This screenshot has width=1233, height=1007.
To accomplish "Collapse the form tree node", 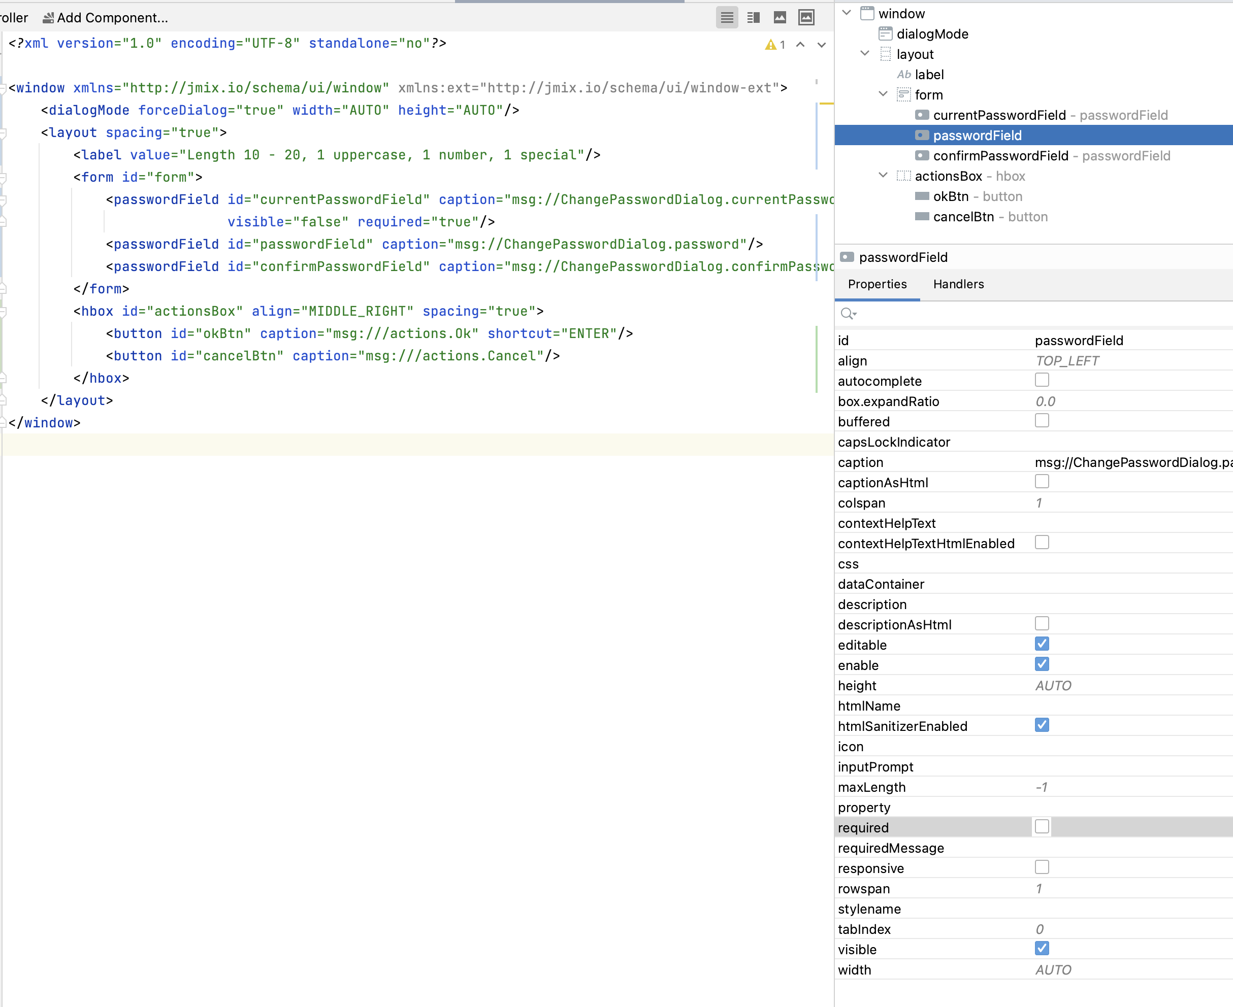I will click(883, 94).
